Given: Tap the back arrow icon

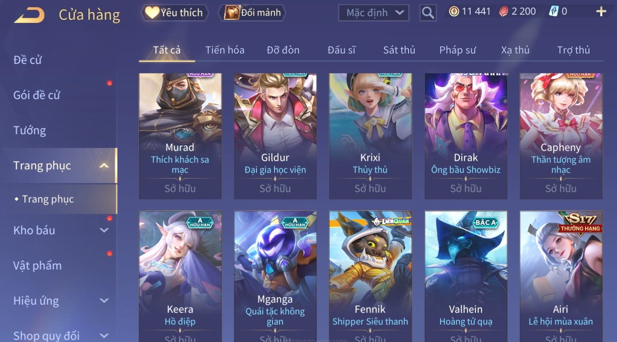Looking at the screenshot, I should [29, 15].
